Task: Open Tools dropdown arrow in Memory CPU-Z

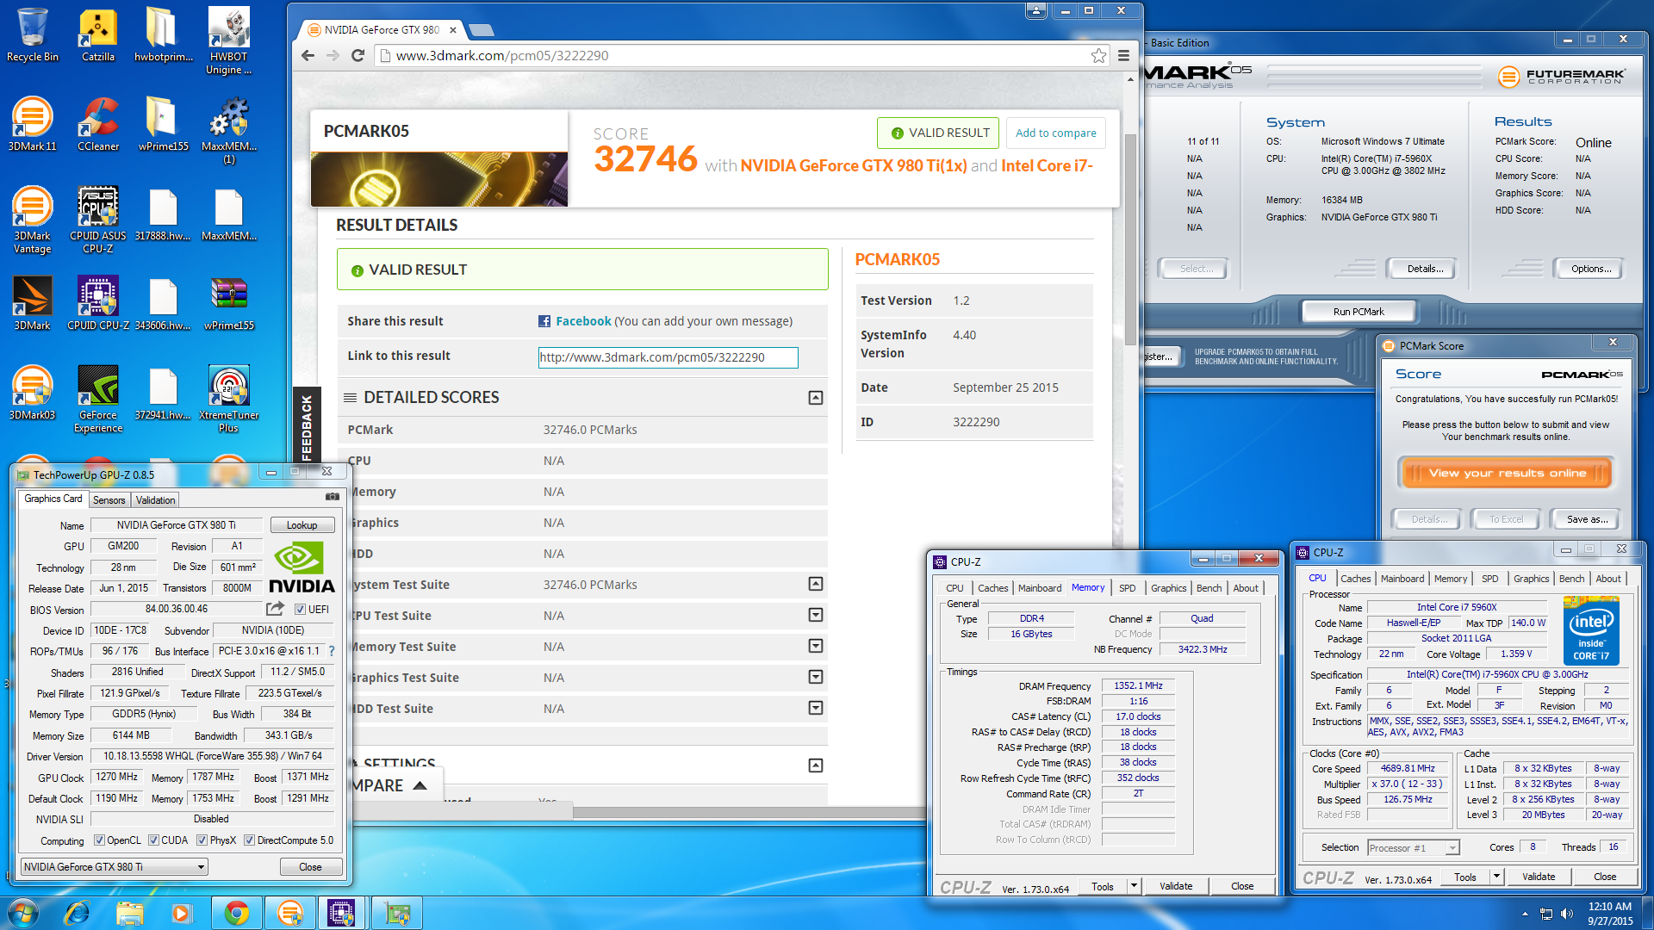Action: [x=1134, y=886]
